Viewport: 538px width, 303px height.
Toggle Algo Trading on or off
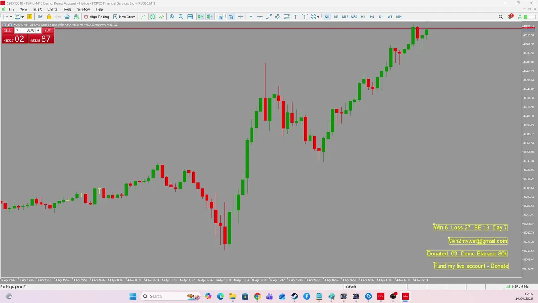click(x=97, y=17)
